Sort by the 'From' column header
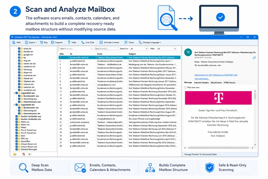This screenshot has height=179, width=268. pyautogui.click(x=112, y=54)
